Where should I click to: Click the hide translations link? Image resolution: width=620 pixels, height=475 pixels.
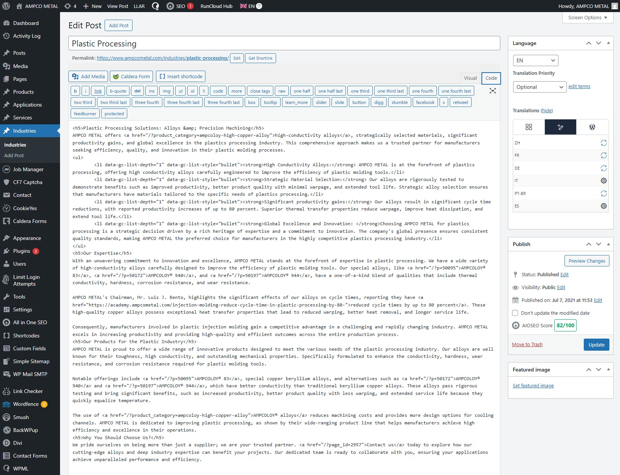tap(547, 111)
